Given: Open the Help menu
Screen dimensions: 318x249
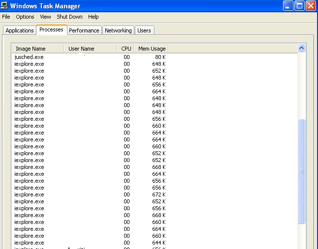Looking at the screenshot, I should click(94, 17).
